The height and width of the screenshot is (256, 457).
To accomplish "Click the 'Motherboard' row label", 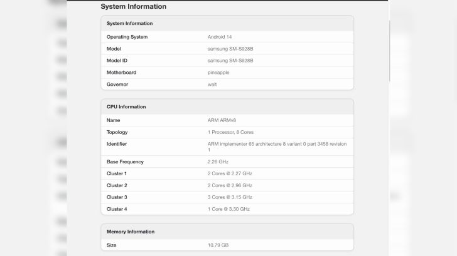I will [x=121, y=73].
